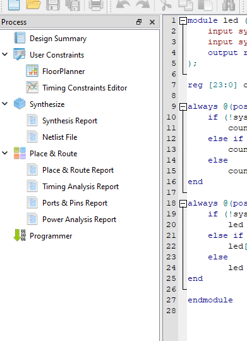Click the Copy toolbar icon
The height and width of the screenshot is (341, 247).
tap(185, 5)
